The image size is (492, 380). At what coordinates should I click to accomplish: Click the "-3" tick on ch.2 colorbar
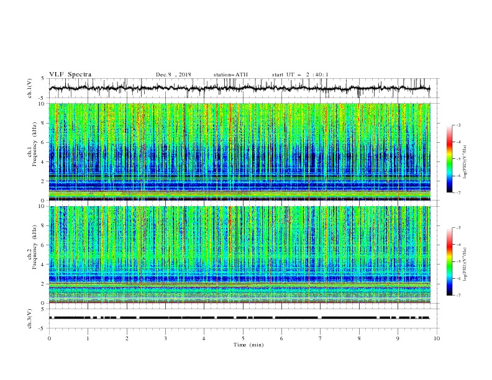pyautogui.click(x=458, y=228)
